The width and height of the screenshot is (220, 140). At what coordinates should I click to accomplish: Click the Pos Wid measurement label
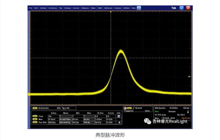coord(42,122)
